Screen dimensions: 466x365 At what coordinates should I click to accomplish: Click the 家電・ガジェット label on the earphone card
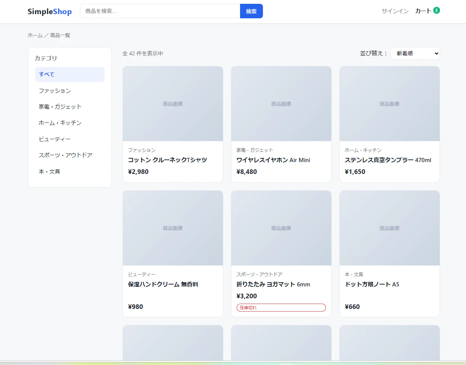[255, 150]
